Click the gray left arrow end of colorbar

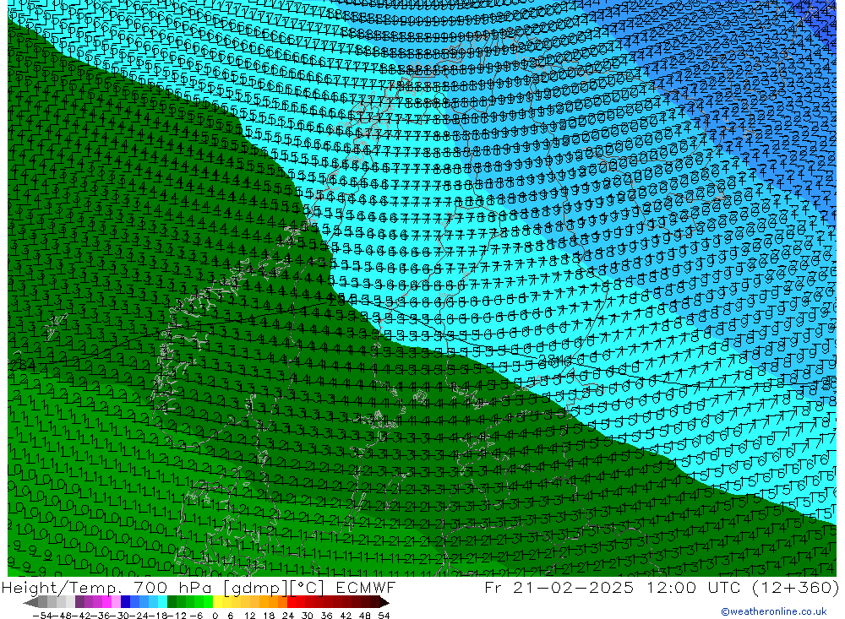click(30, 602)
